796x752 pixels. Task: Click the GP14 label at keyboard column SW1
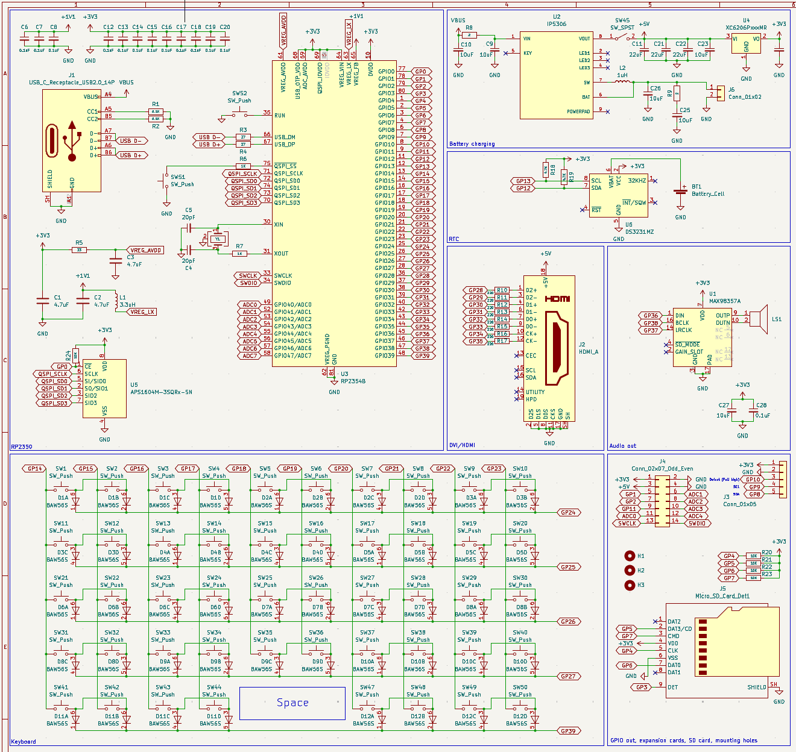(x=34, y=468)
